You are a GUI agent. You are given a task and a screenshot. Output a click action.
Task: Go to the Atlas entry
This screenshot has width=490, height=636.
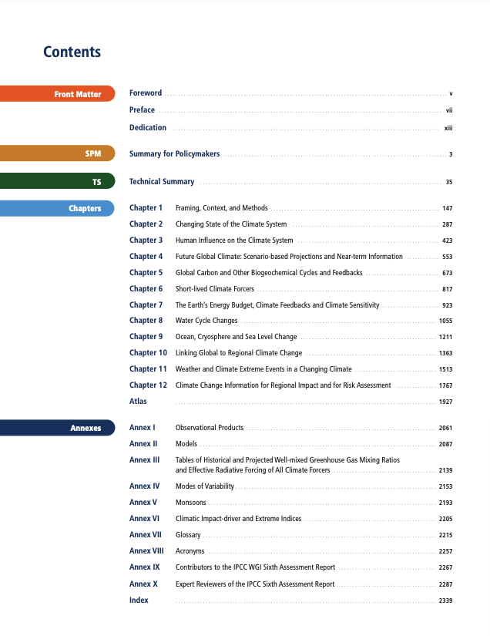[138, 402]
